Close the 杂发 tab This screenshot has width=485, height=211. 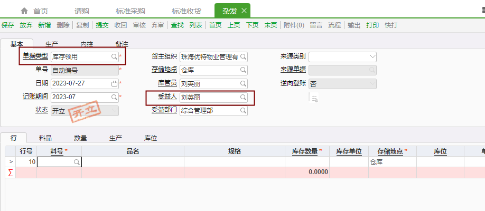(x=244, y=11)
